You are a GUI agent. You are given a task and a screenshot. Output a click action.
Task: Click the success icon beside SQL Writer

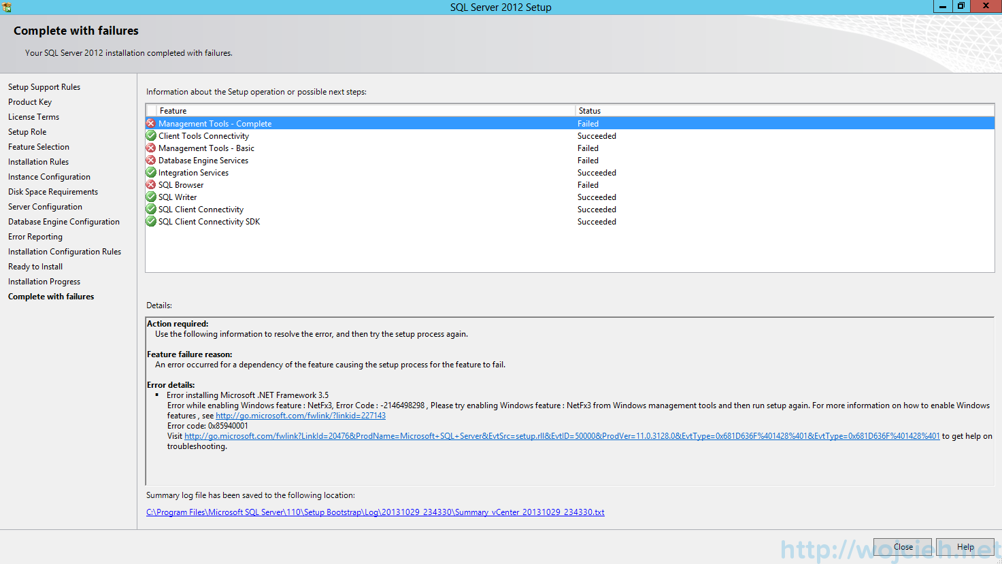151,197
